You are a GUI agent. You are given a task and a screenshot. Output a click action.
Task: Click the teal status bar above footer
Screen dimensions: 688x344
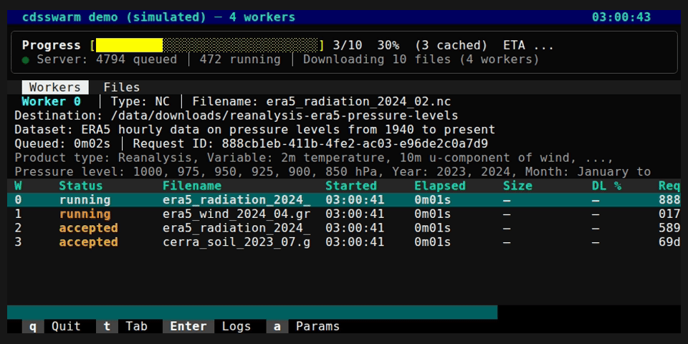click(252, 312)
